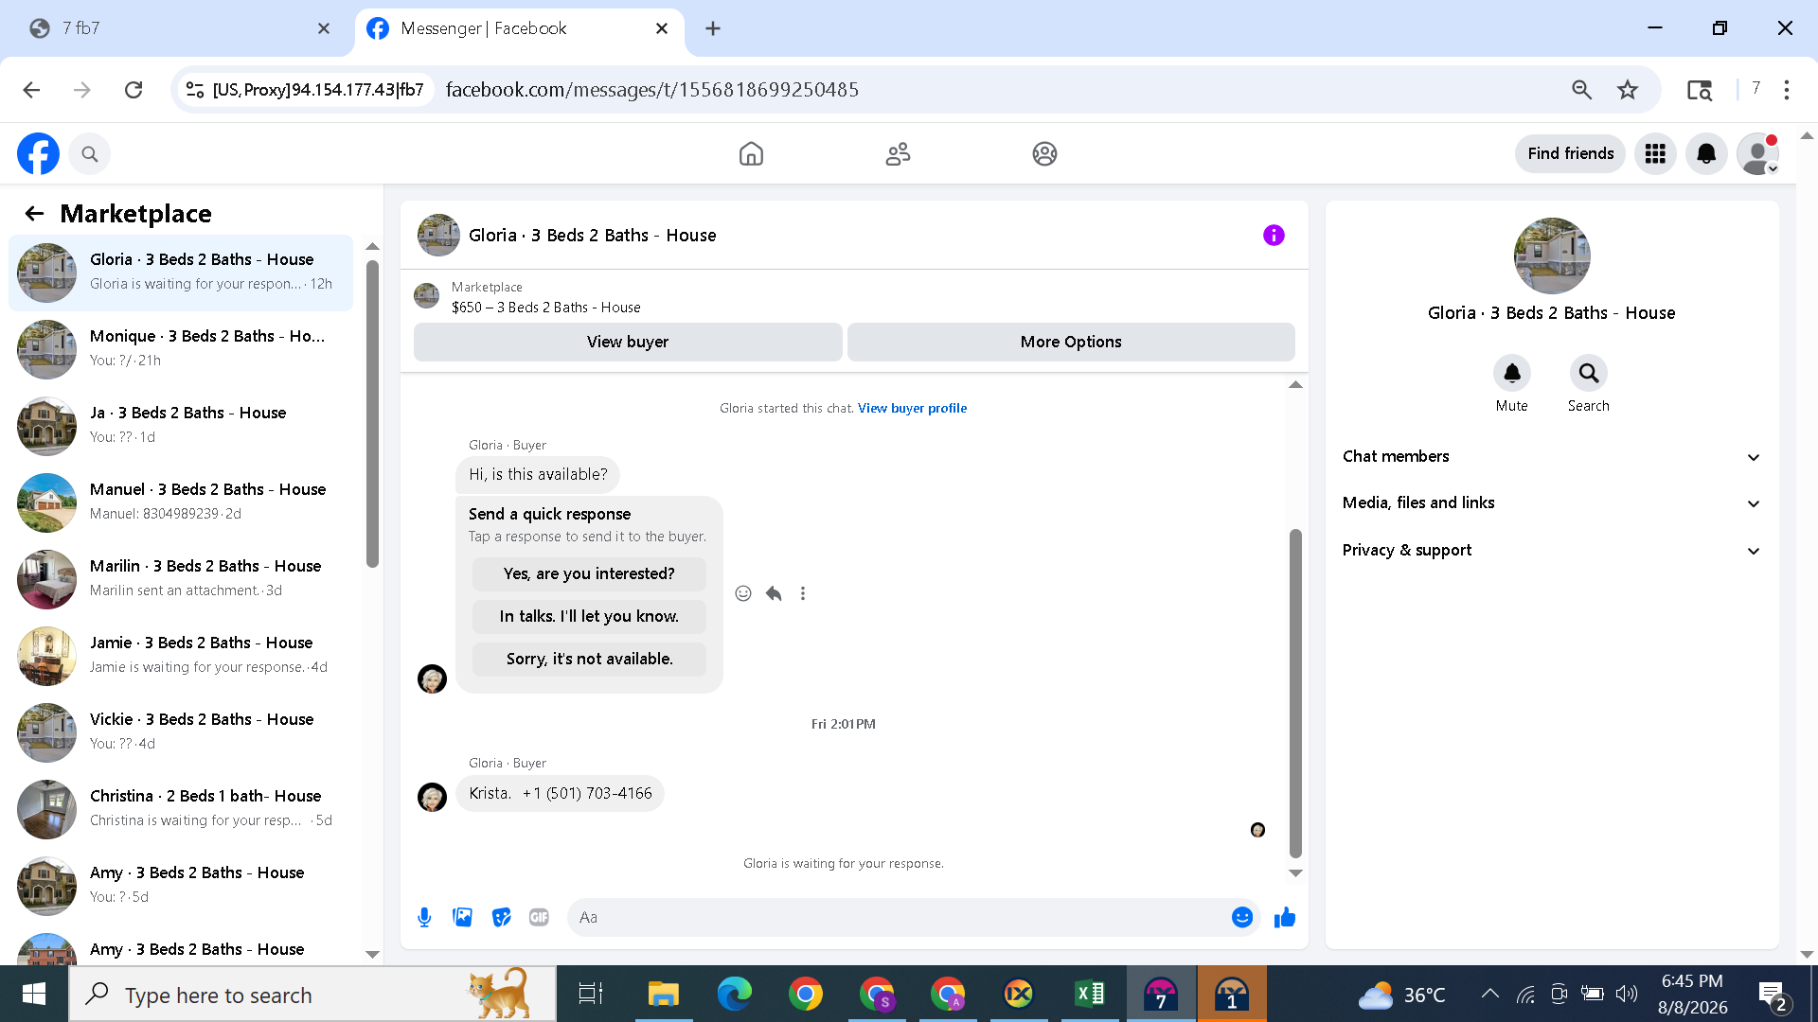
Task: Click the browser zoom magnifier icon
Action: 1581,90
